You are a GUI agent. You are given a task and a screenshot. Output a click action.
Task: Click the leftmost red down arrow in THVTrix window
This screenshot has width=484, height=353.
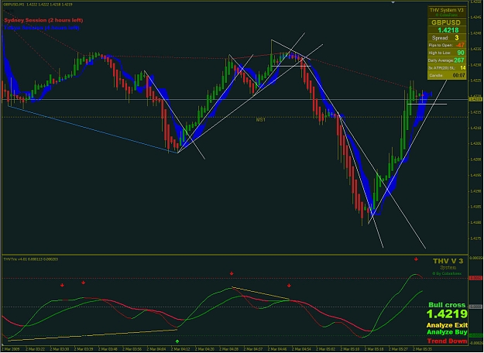(x=62, y=285)
